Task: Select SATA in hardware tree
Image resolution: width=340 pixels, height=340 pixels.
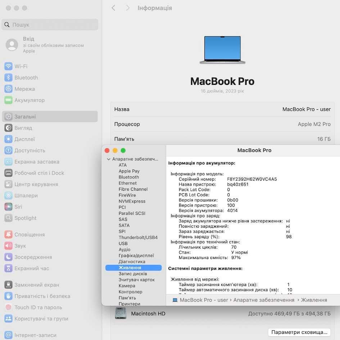Action: (x=124, y=226)
